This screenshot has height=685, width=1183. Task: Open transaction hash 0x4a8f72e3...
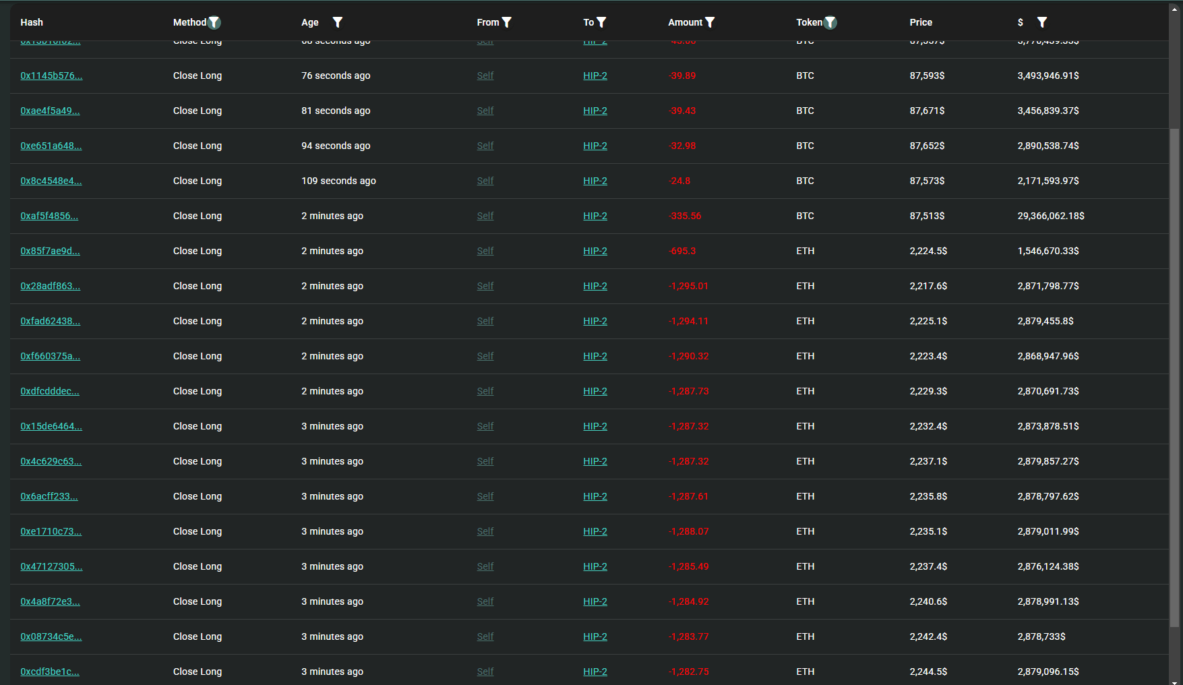pos(50,601)
